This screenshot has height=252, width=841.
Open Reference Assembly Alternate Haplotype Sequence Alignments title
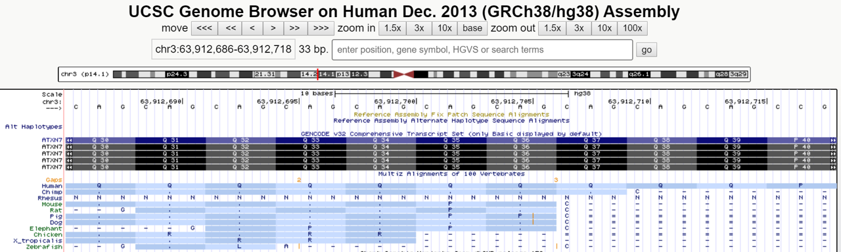[451, 120]
